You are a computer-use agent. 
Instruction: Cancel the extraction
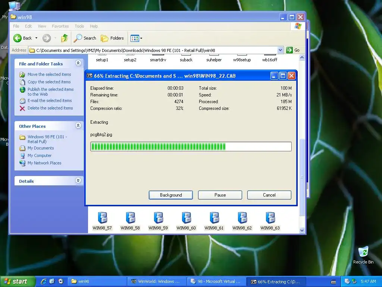269,195
